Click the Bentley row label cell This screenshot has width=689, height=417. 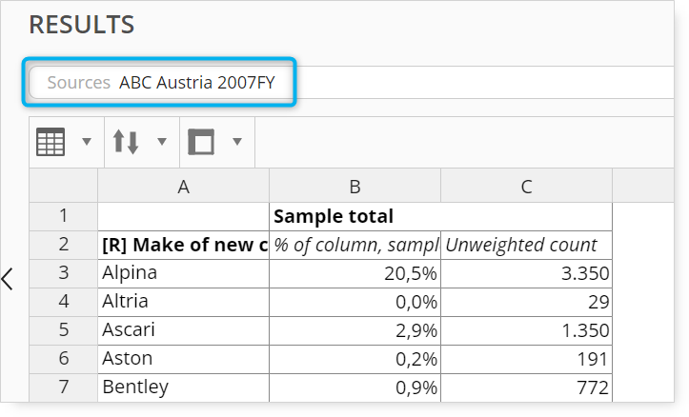[x=183, y=387]
